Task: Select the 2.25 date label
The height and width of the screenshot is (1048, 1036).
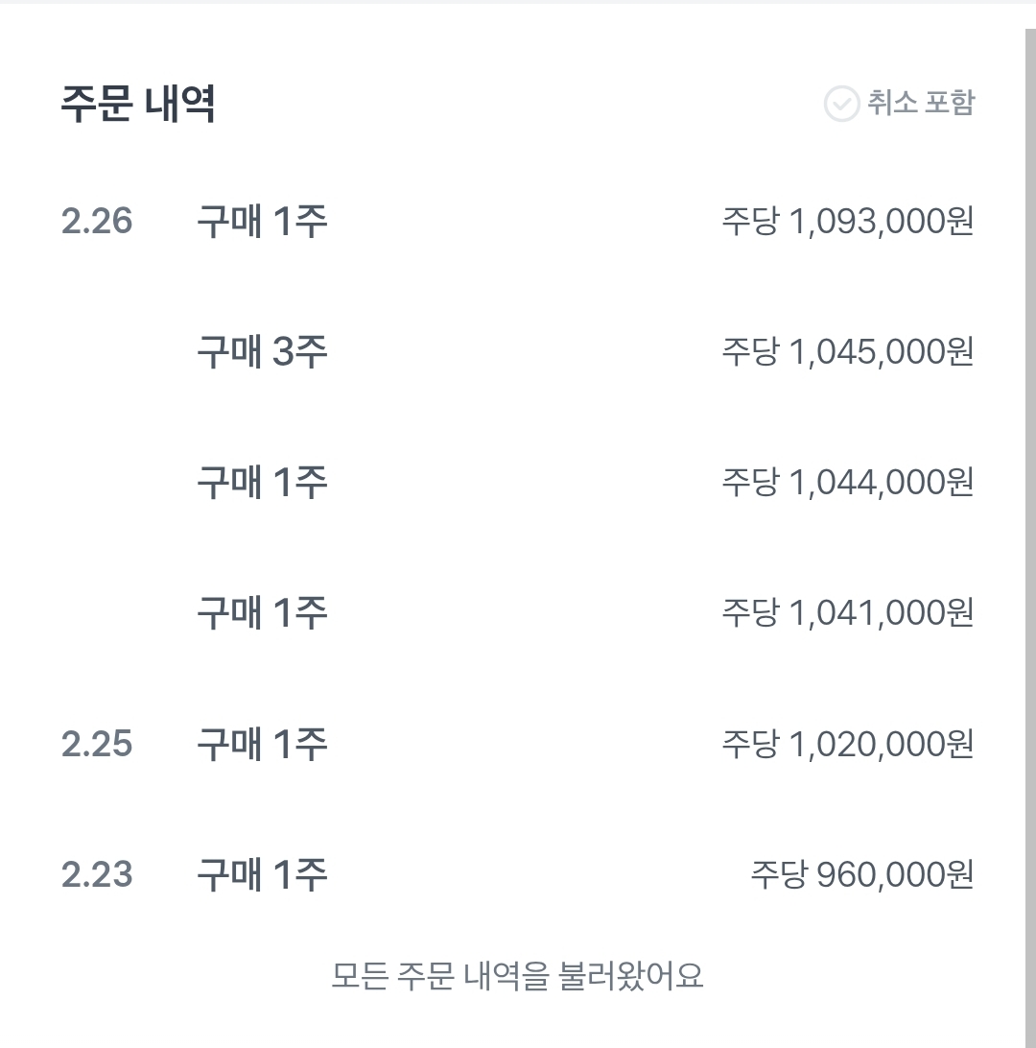Action: pyautogui.click(x=97, y=744)
